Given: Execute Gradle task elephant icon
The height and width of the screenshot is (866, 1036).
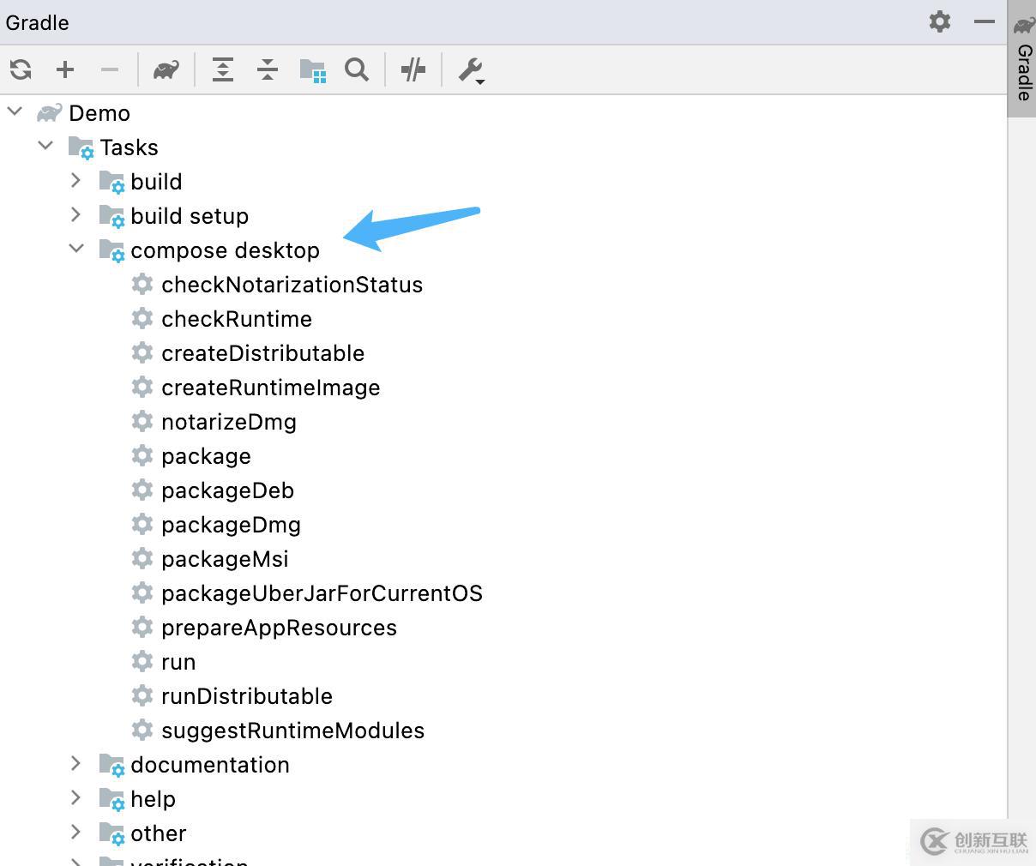Looking at the screenshot, I should tap(166, 69).
